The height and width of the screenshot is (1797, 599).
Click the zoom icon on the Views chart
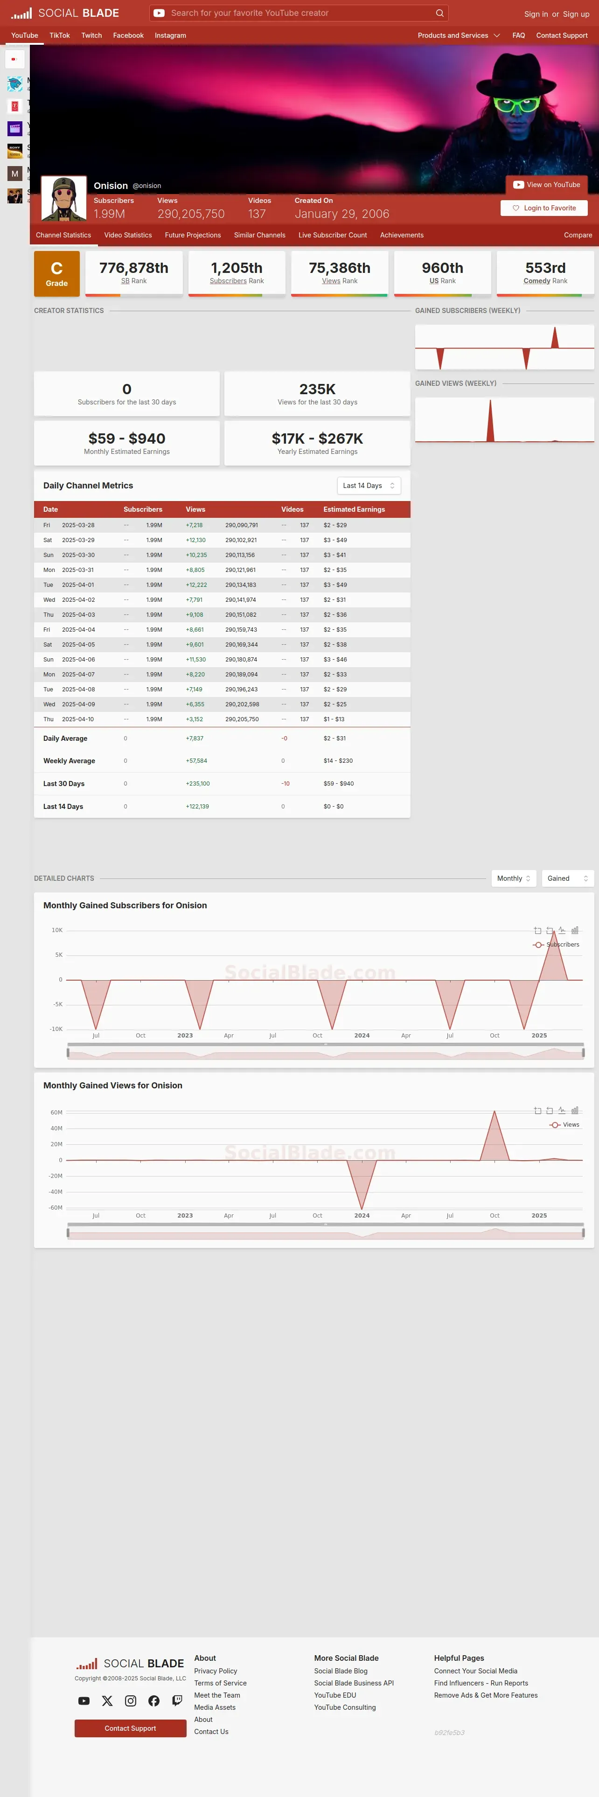(x=537, y=1111)
